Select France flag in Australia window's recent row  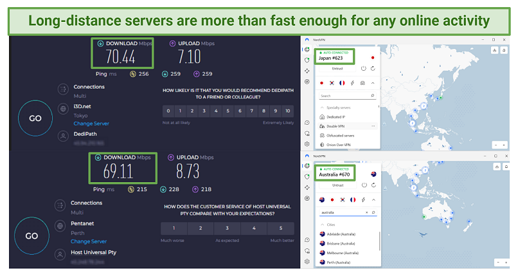353,200
